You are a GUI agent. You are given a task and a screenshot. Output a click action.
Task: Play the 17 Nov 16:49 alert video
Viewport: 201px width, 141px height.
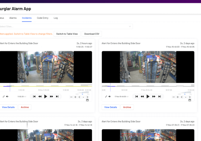[148, 97]
